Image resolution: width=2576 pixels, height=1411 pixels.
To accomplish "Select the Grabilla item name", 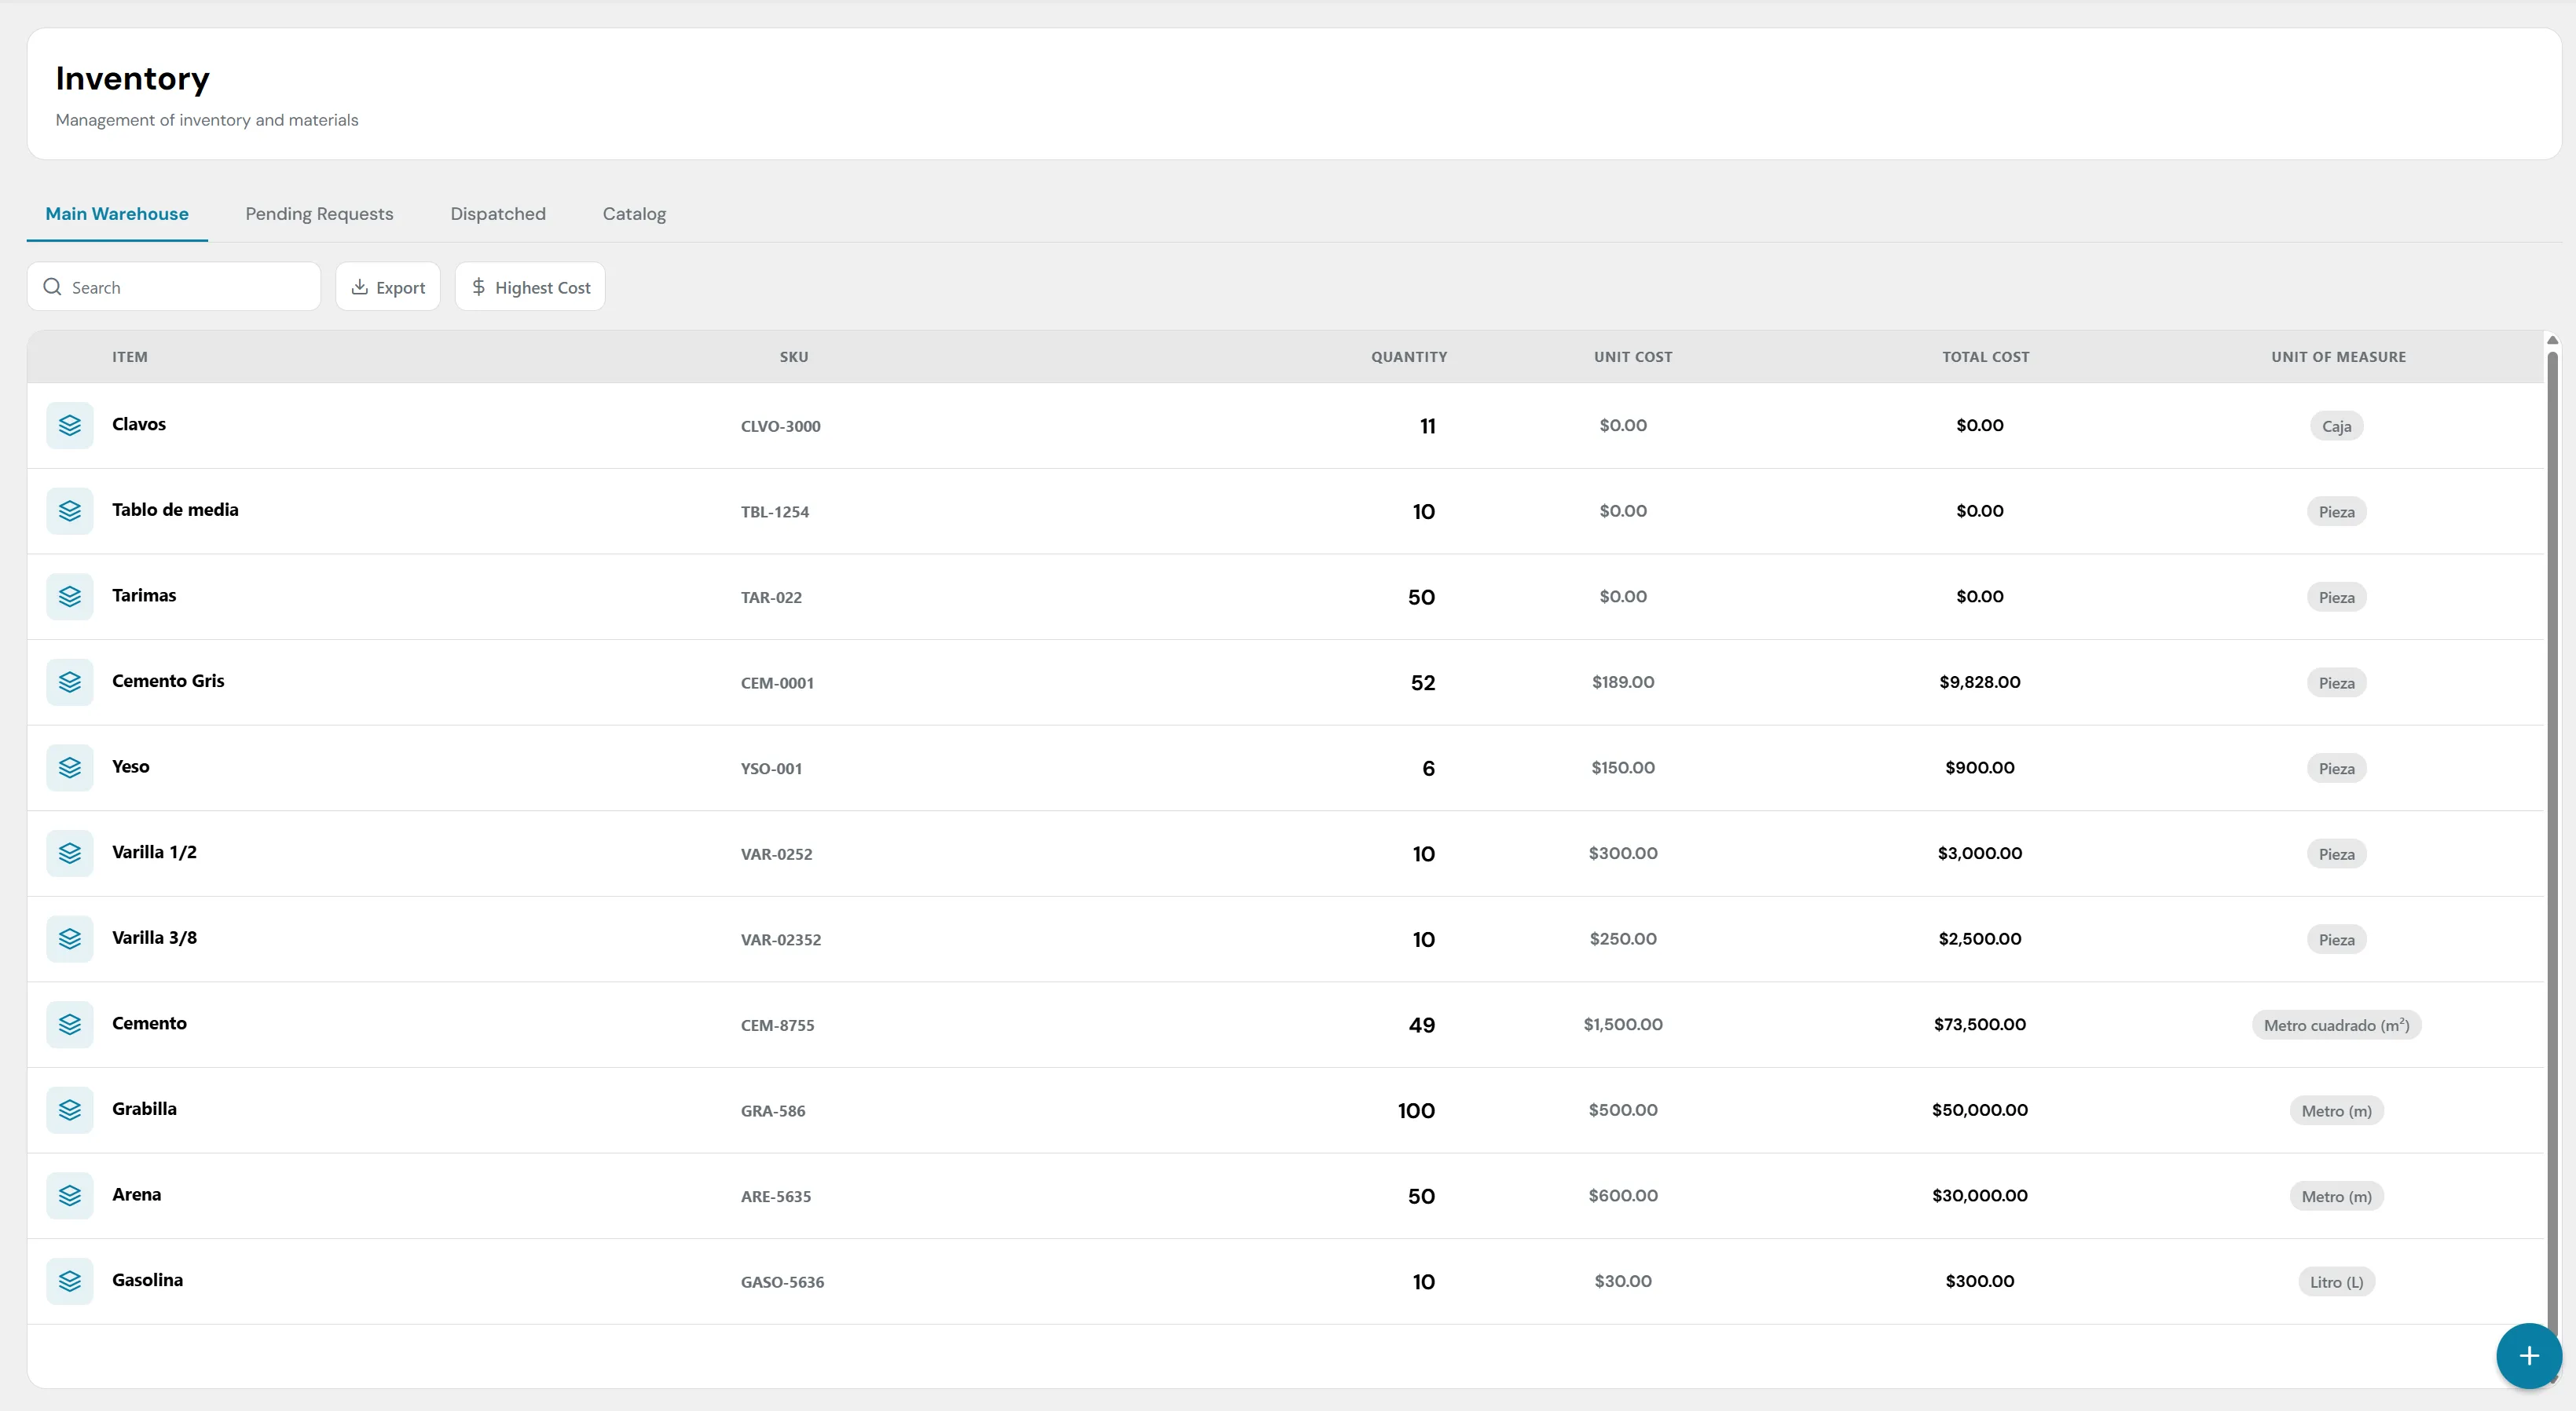I will (144, 1108).
